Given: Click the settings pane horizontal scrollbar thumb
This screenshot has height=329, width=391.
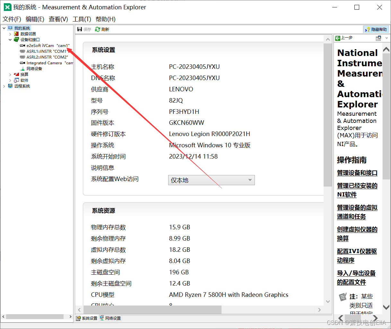Looking at the screenshot, I should [x=152, y=310].
